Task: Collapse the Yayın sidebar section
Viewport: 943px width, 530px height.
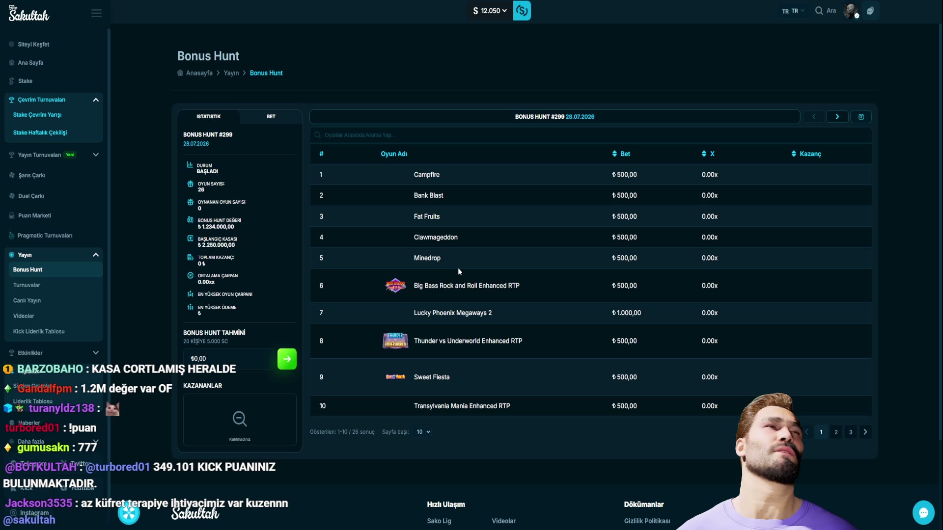Action: tap(96, 255)
